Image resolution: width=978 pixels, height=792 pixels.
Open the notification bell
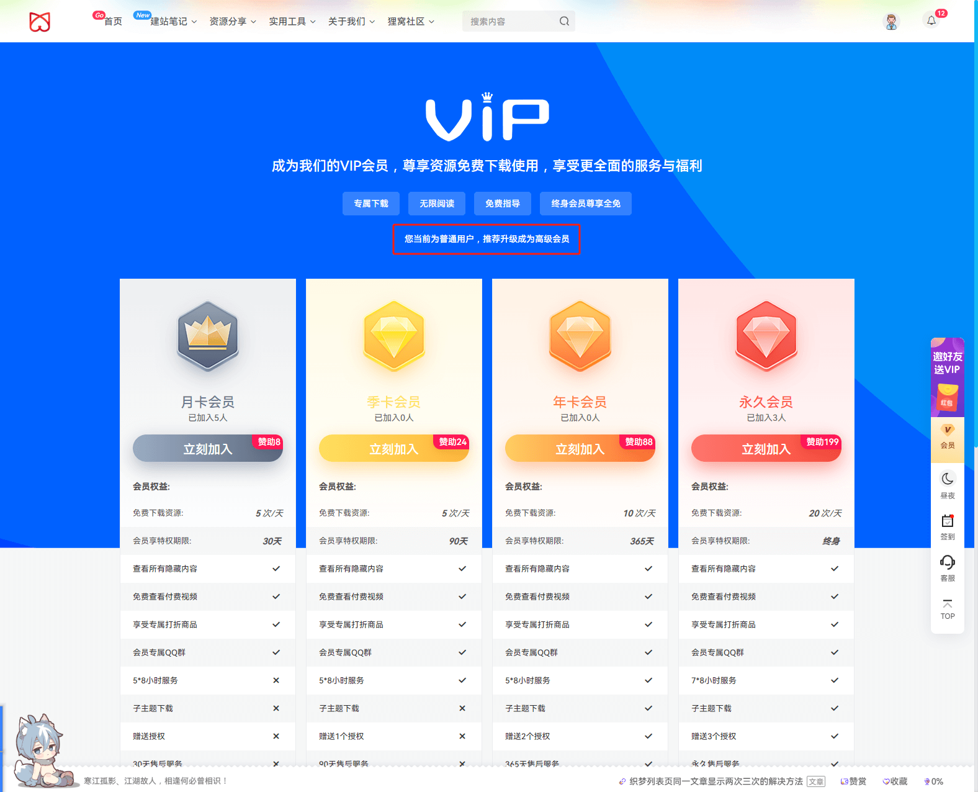pyautogui.click(x=931, y=21)
